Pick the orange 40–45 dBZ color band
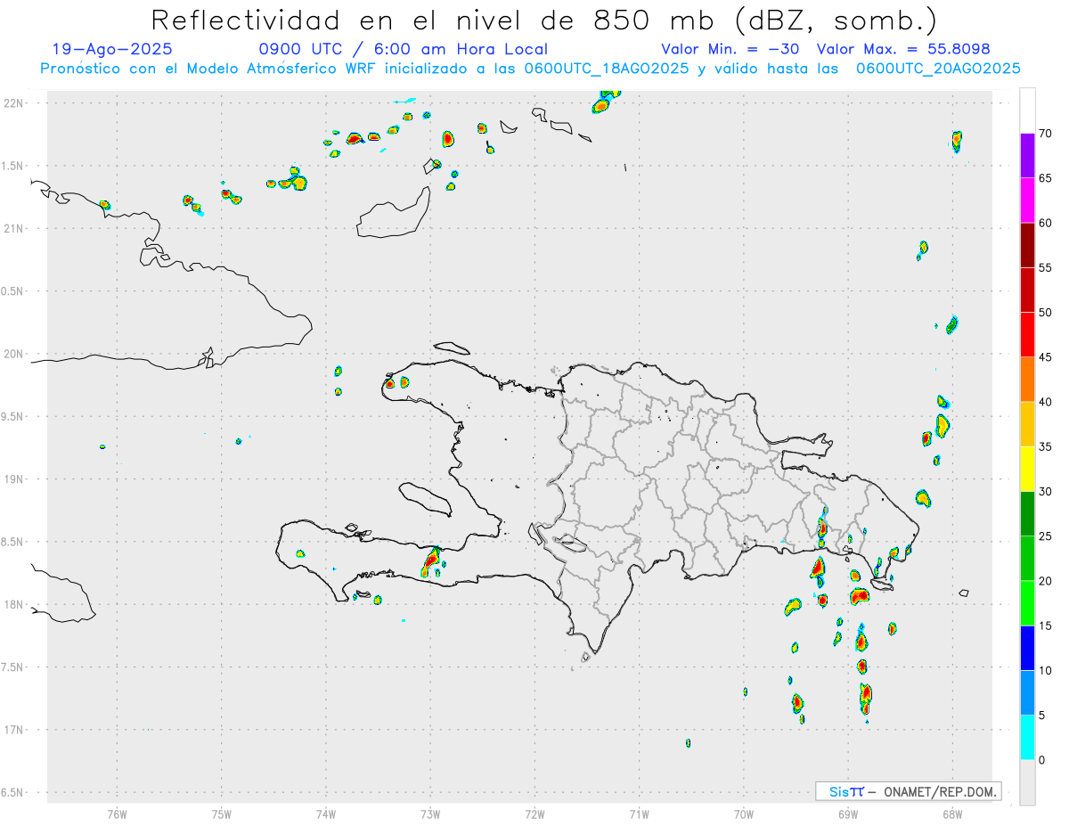Image resolution: width=1069 pixels, height=826 pixels. coord(1027,380)
